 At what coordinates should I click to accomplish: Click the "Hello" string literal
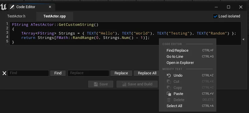point(107,33)
